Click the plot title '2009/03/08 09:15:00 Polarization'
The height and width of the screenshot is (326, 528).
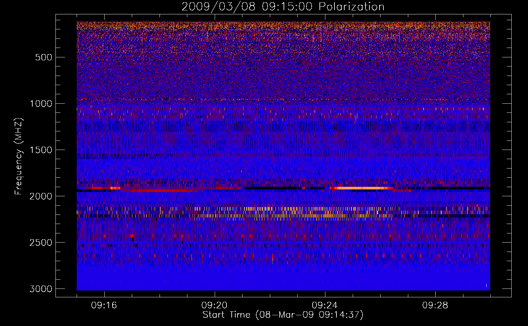pyautogui.click(x=283, y=7)
